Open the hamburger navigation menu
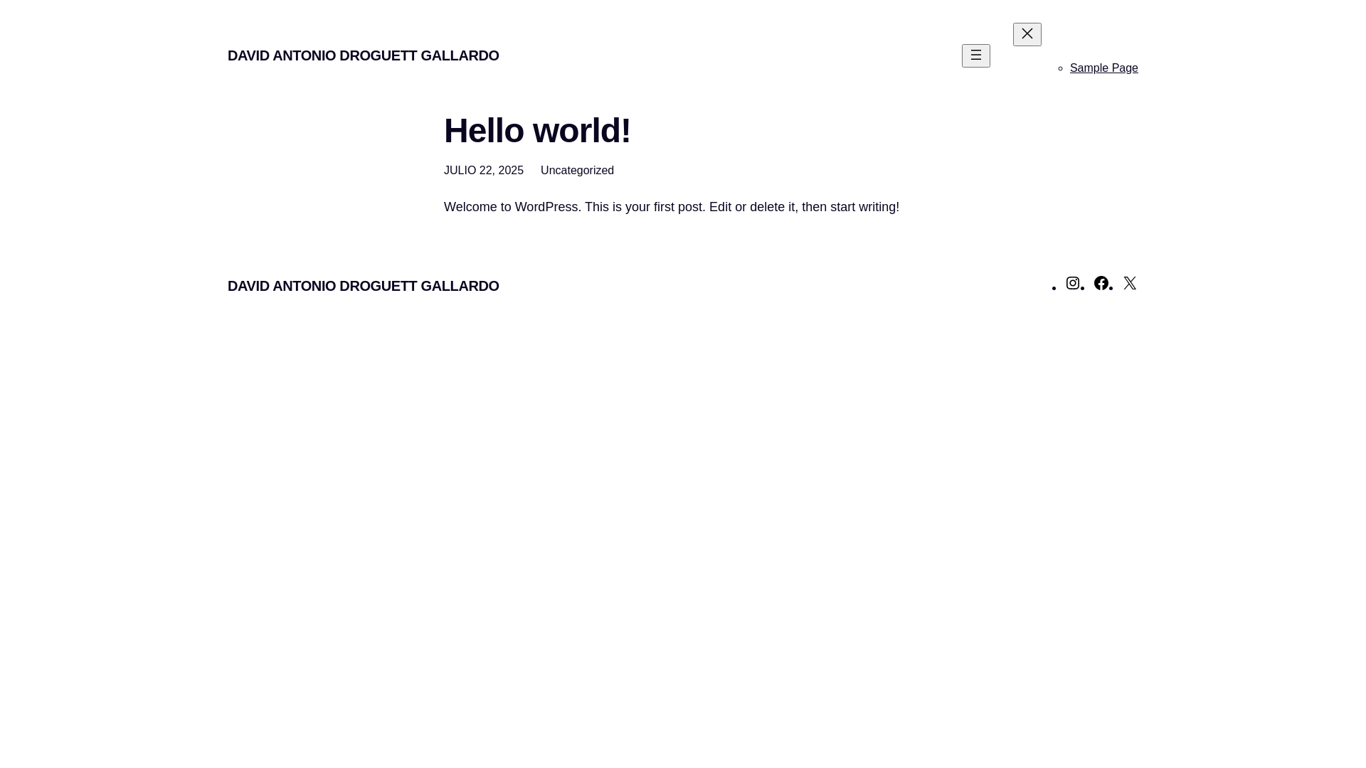 point(975,55)
